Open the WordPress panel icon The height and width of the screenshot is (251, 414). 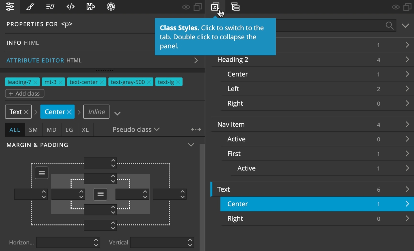click(111, 7)
